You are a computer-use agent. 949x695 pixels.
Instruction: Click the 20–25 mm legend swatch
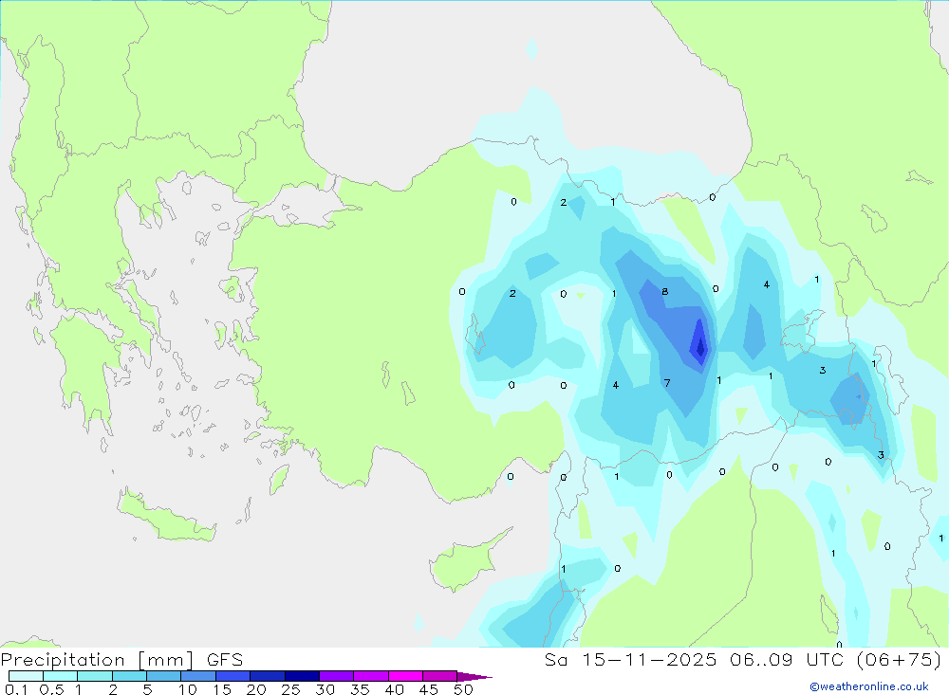point(267,676)
